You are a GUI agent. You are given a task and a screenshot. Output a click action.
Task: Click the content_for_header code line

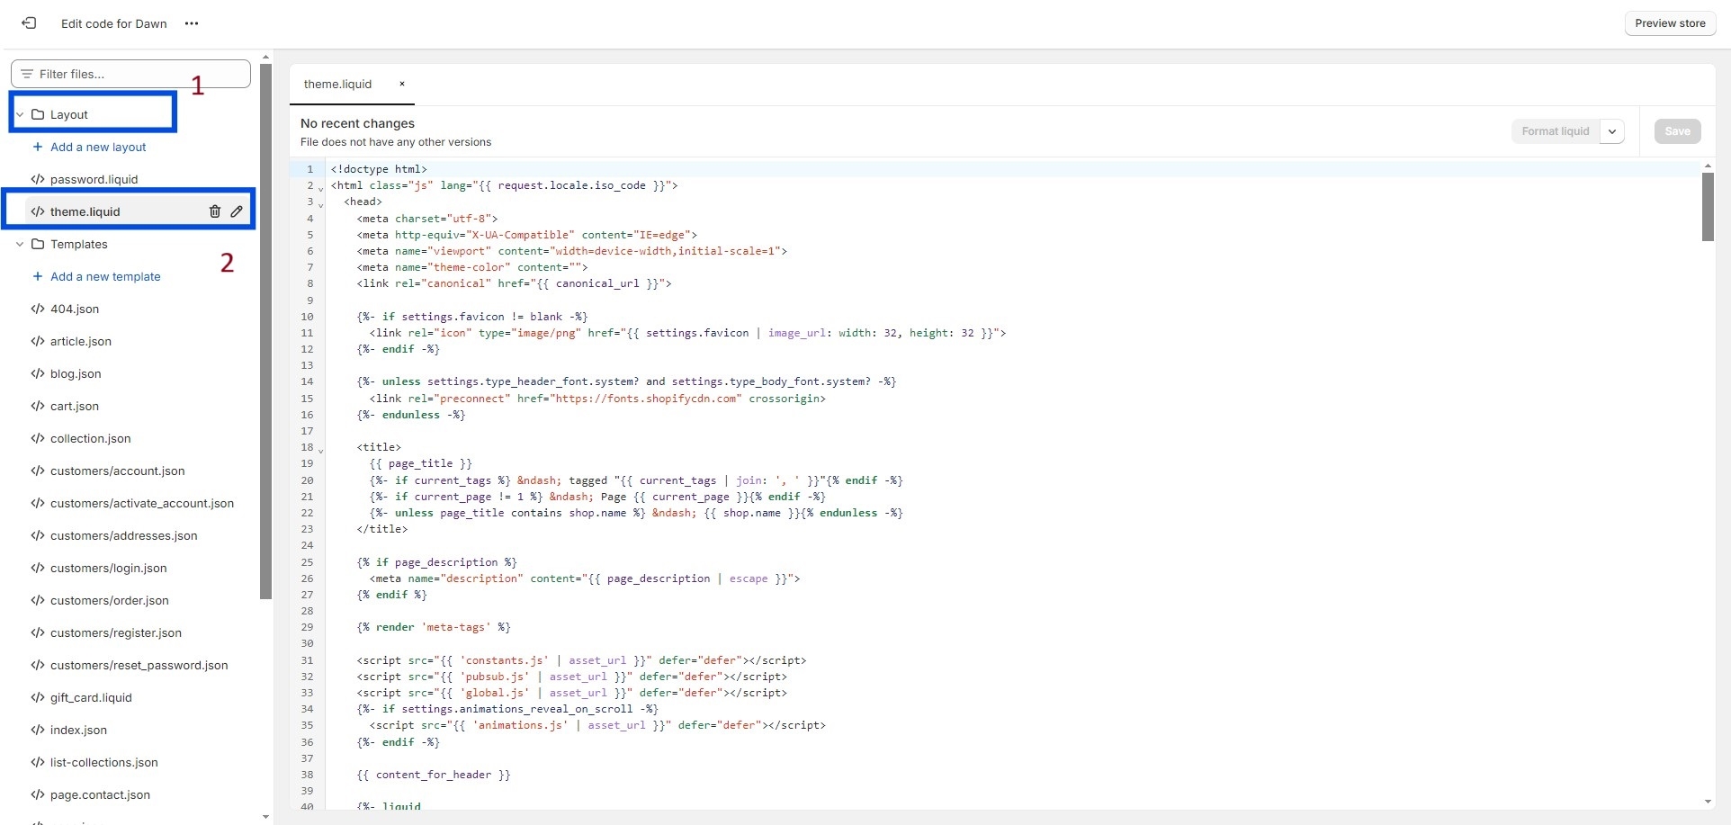click(434, 775)
